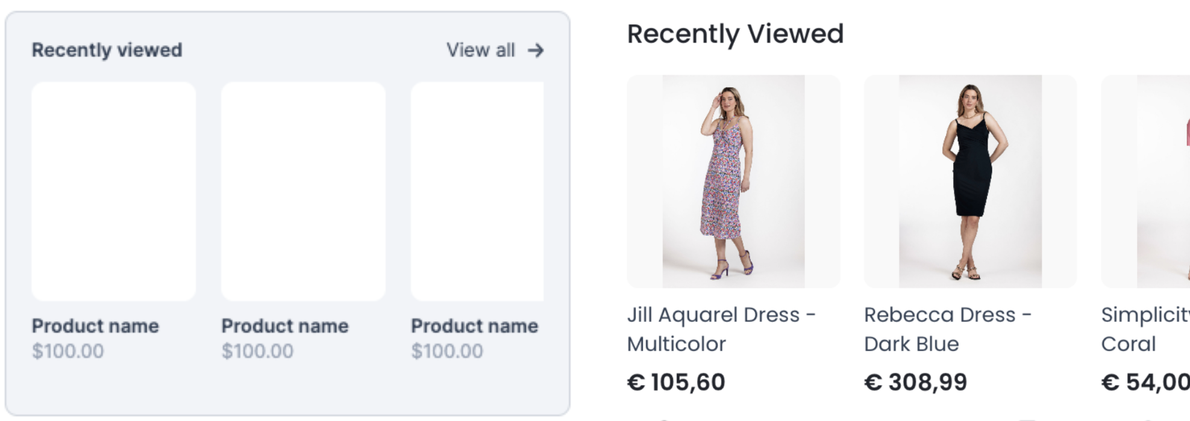Click the arrow icon beside View all
This screenshot has height=421, width=1190.
point(536,51)
